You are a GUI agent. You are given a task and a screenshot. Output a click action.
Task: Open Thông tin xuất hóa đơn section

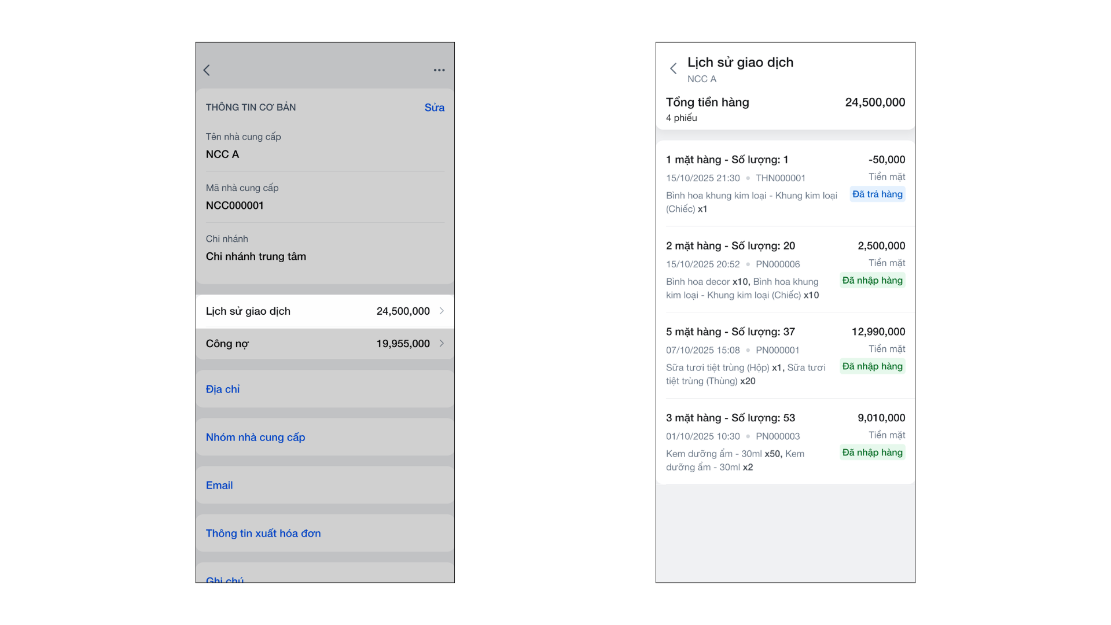click(x=263, y=534)
